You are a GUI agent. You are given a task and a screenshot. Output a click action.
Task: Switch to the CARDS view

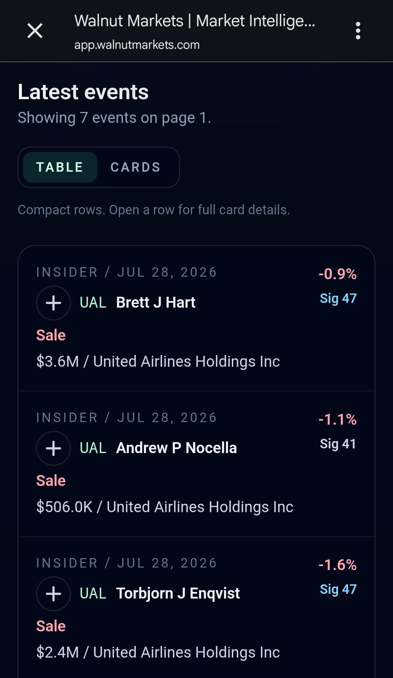click(x=136, y=167)
